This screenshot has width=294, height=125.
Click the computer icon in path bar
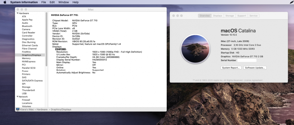pyautogui.click(x=18, y=109)
